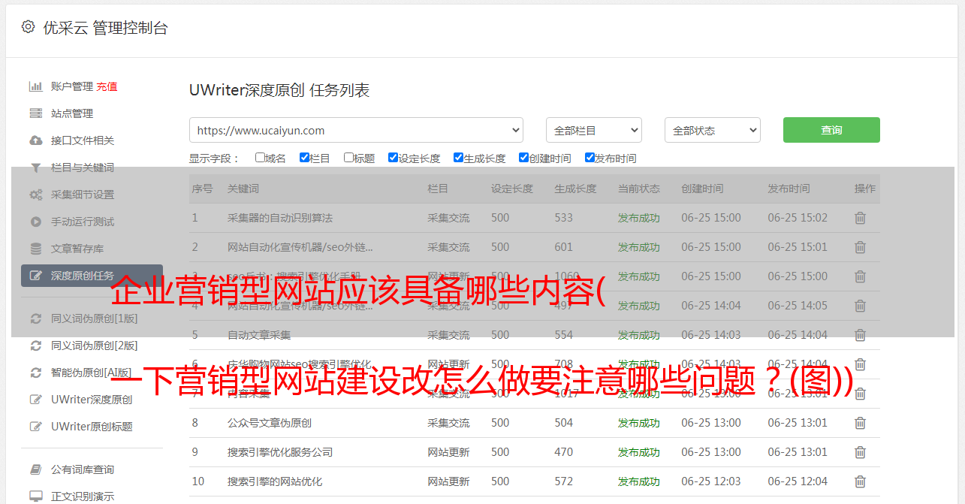Click keyword 公众号文章伪原创
The image size is (965, 504).
pos(270,423)
